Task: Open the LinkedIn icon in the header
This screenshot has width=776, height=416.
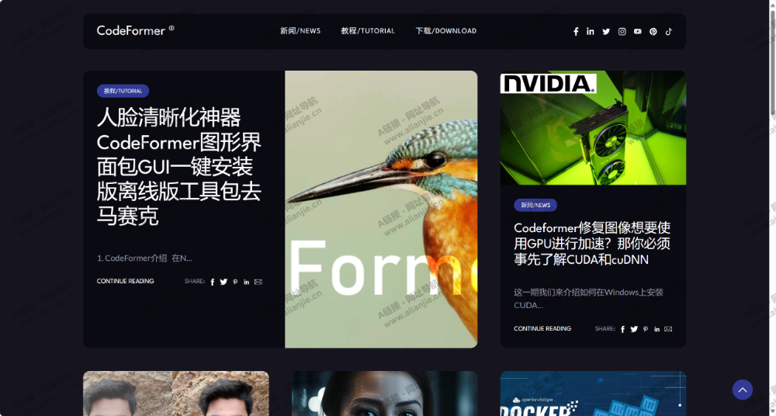Action: tap(591, 31)
